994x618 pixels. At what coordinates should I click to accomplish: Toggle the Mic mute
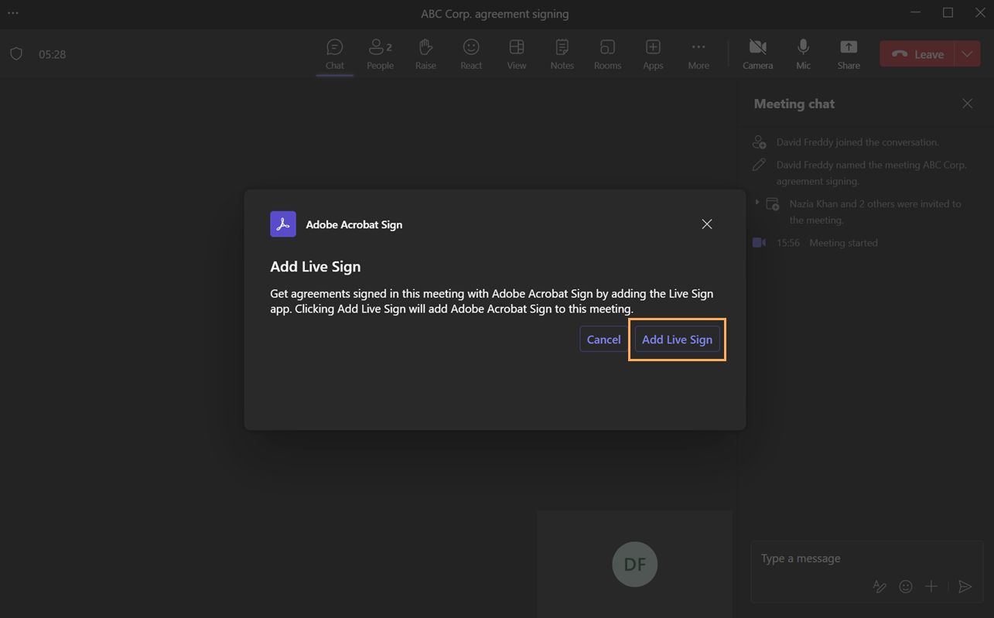coord(804,55)
